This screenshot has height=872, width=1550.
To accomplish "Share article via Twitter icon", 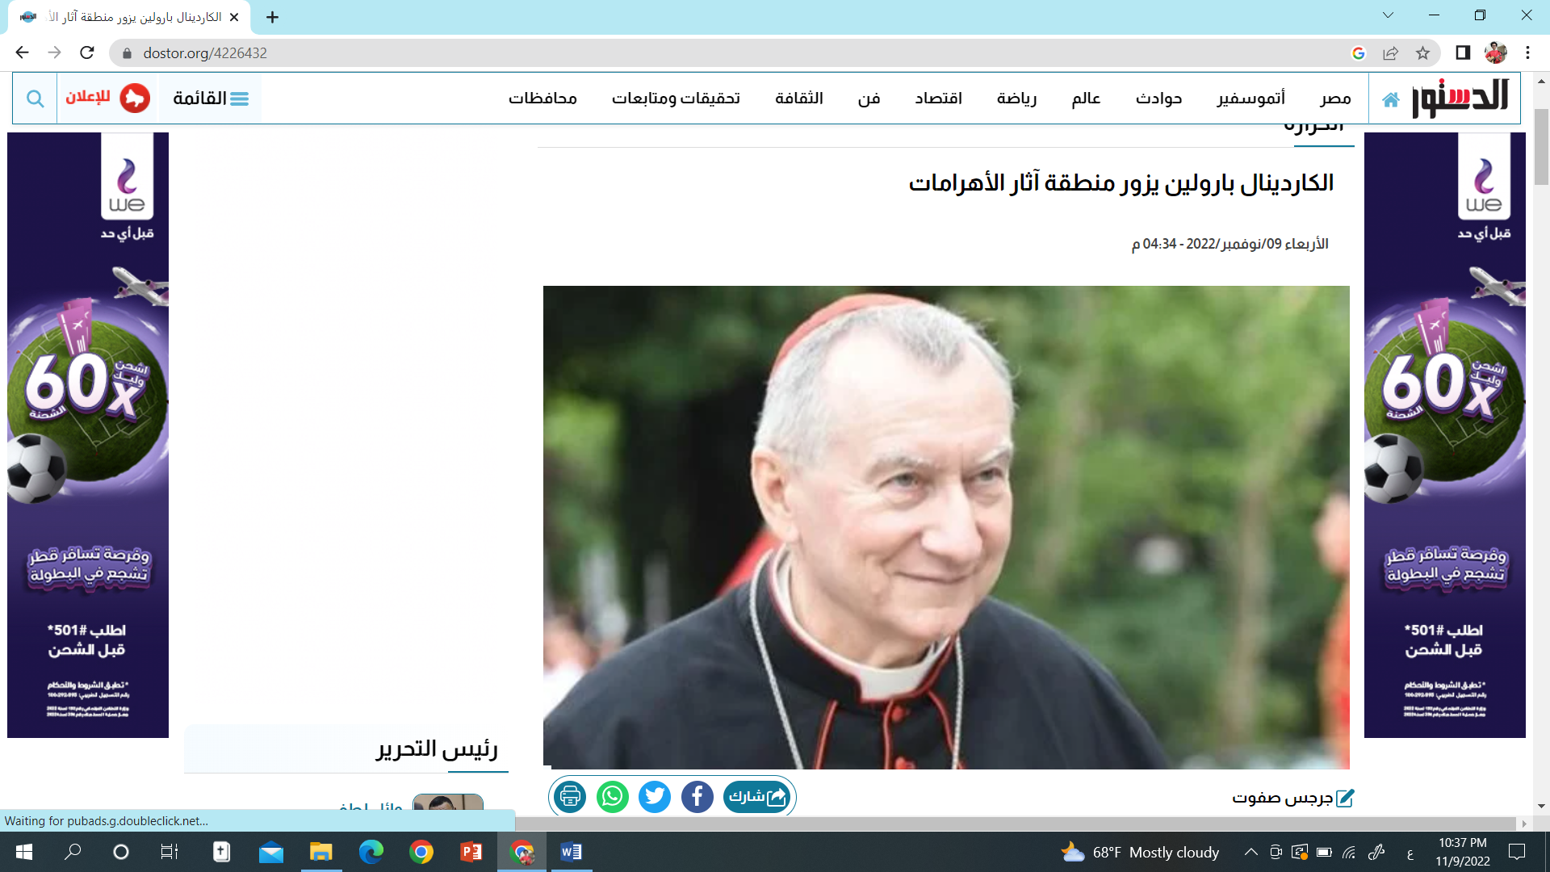I will 655,797.
